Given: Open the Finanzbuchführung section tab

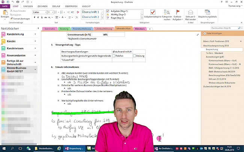Looking at the screenshot, I should [82, 28].
